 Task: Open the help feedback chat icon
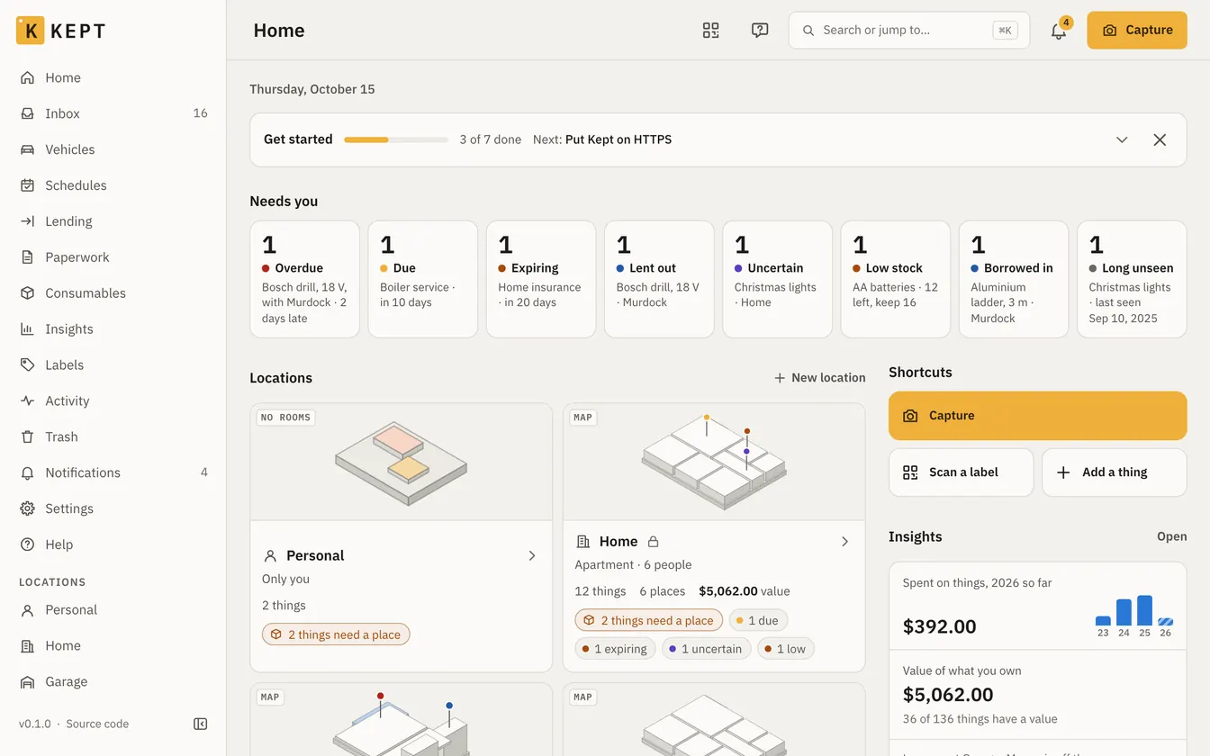click(760, 31)
